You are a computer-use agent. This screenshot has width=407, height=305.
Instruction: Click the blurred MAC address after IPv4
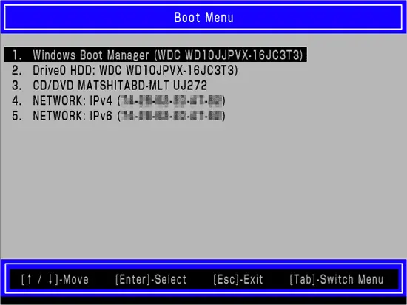tap(172, 100)
